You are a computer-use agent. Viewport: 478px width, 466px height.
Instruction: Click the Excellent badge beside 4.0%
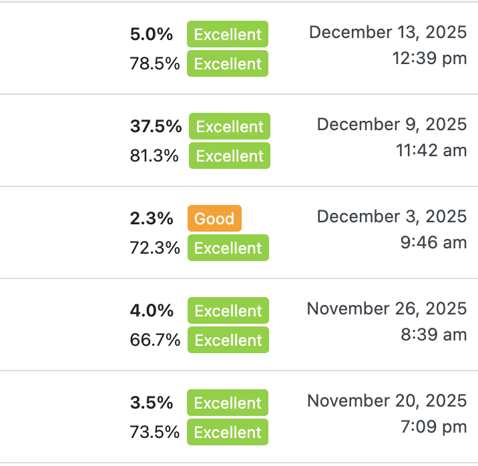click(x=228, y=310)
